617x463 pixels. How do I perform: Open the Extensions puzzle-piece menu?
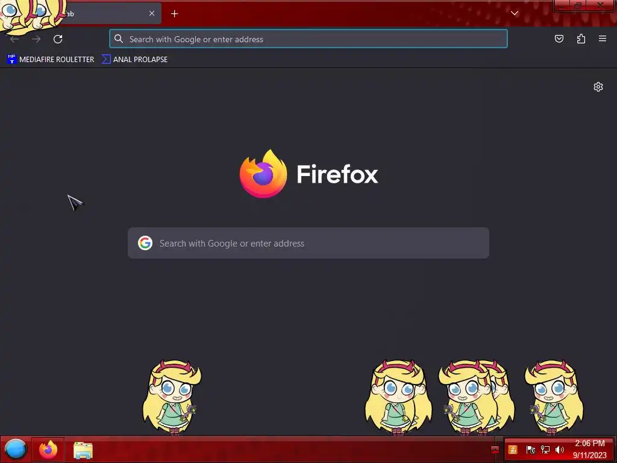tap(581, 39)
